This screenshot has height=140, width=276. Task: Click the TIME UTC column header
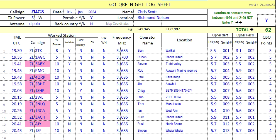pyautogui.click(x=17, y=40)
